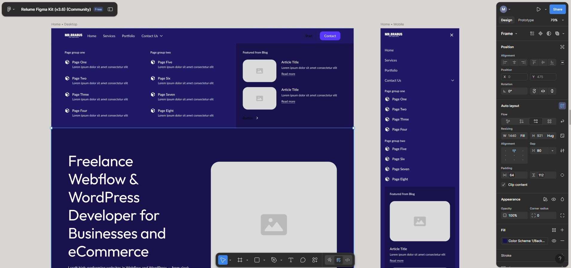Select the Comment tool

point(303,260)
